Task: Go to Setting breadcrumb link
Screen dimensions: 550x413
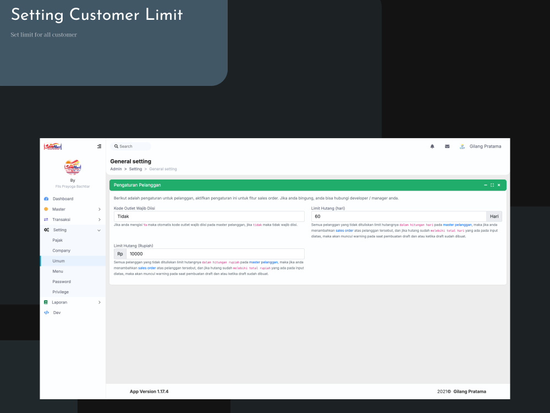Action: coord(135,169)
